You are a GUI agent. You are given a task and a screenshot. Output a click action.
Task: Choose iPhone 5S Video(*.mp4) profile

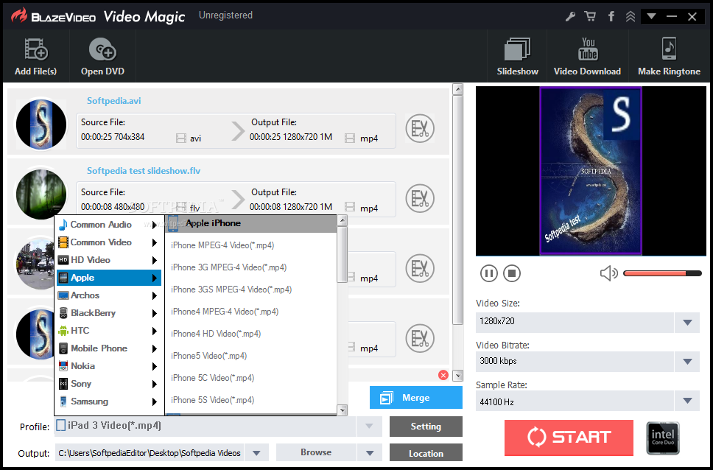point(251,400)
